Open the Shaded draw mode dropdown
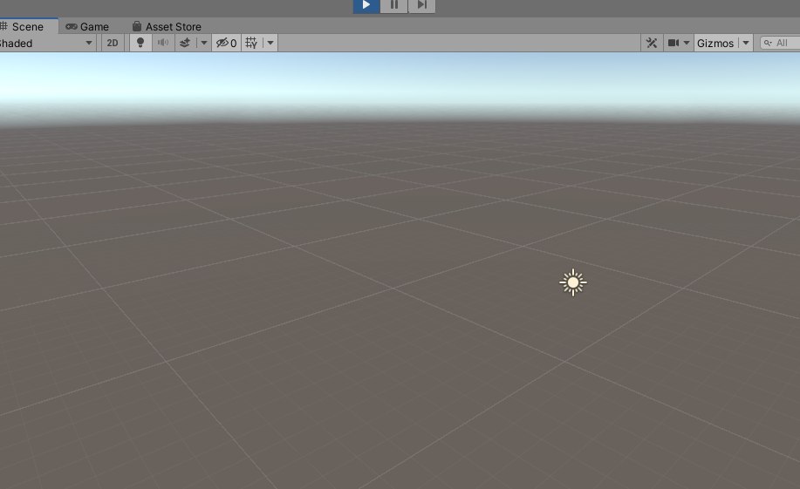The width and height of the screenshot is (800, 489). [47, 44]
